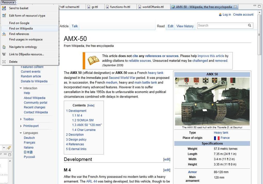Click the Delete X icon in menu
This screenshot has width=263, height=184.
click(x=4, y=62)
